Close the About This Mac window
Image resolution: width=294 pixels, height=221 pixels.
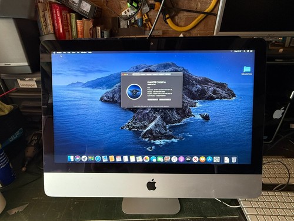pyautogui.click(x=123, y=74)
